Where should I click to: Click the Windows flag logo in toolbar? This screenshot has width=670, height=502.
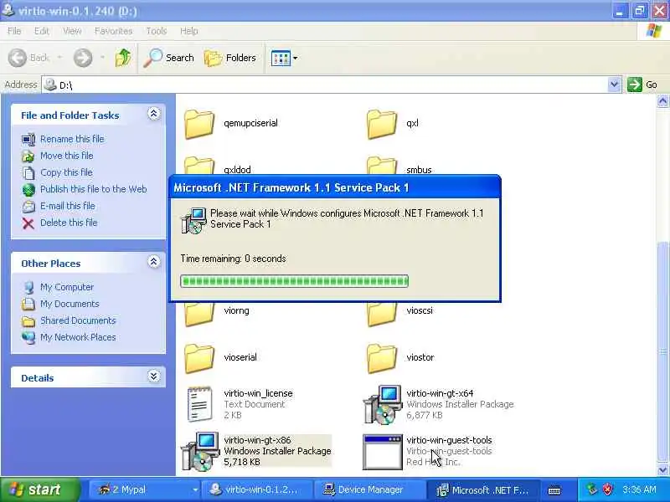(x=653, y=31)
